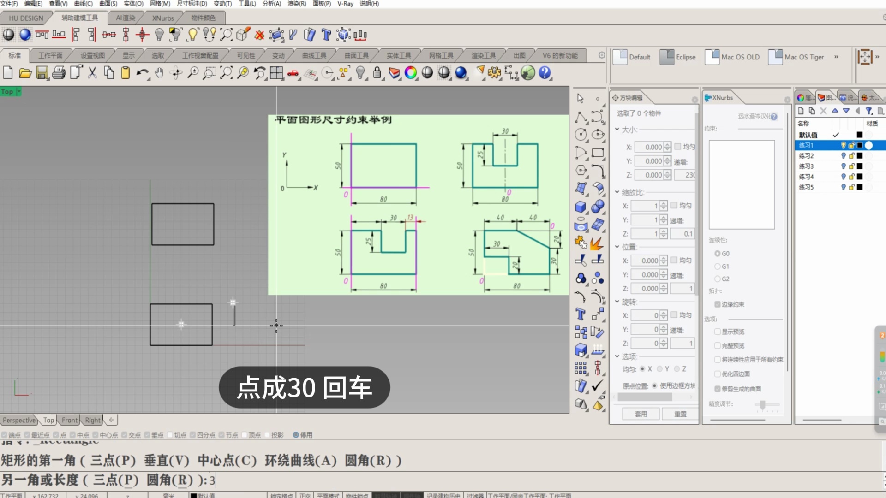This screenshot has height=498, width=886.
Task: Select the Polygon tool in side toolbar
Action: pyautogui.click(x=581, y=170)
